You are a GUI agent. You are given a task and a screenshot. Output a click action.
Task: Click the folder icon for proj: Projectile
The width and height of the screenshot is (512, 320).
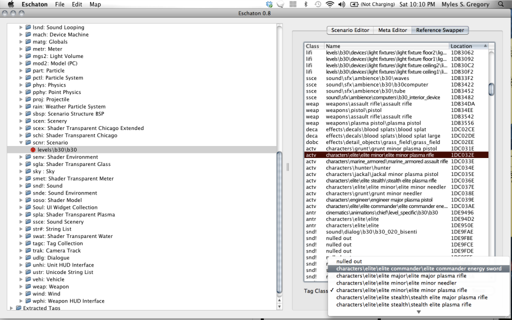[28, 99]
